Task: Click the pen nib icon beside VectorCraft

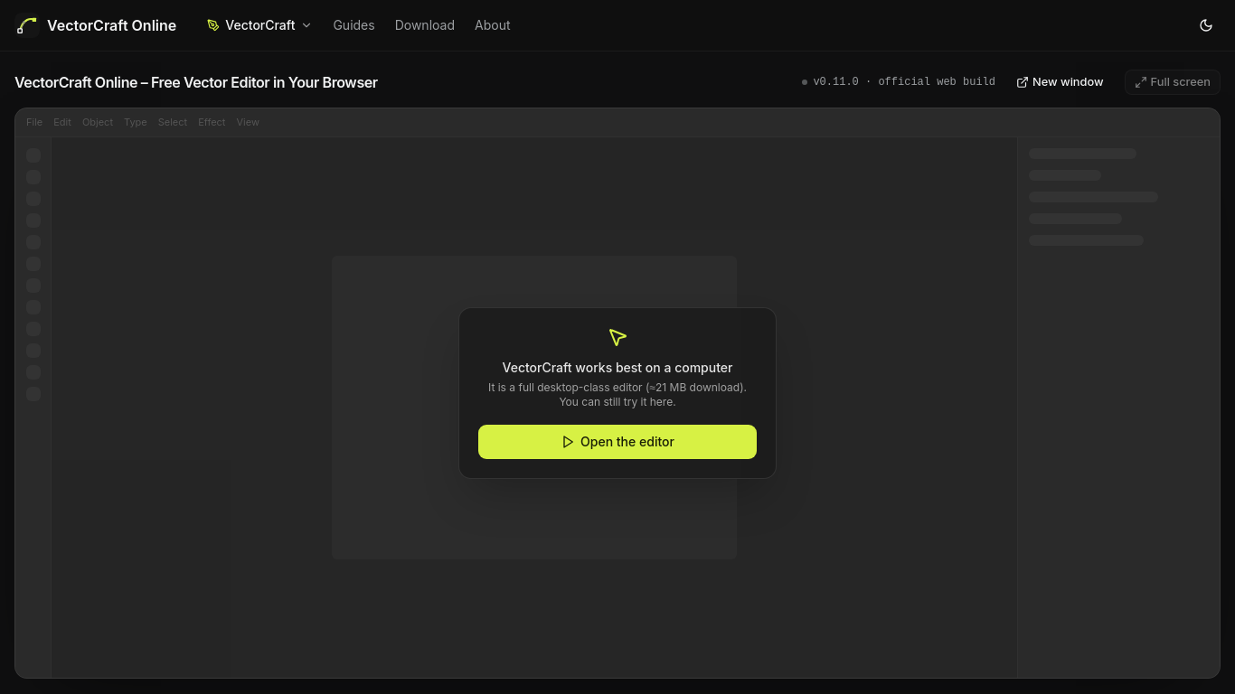Action: click(x=213, y=25)
